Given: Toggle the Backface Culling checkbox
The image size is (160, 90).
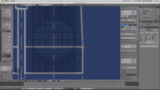Looking at the screenshot, I should click(x=122, y=76).
